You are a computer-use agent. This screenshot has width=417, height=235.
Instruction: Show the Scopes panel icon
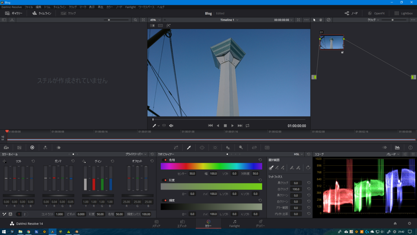click(397, 148)
